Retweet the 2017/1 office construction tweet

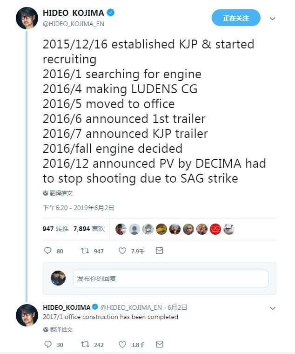[85, 345]
